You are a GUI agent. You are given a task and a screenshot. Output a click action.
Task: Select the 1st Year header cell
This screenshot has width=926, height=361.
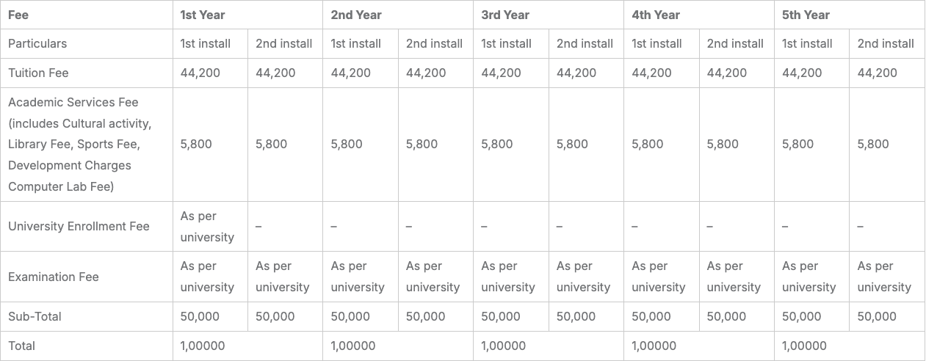click(x=203, y=15)
